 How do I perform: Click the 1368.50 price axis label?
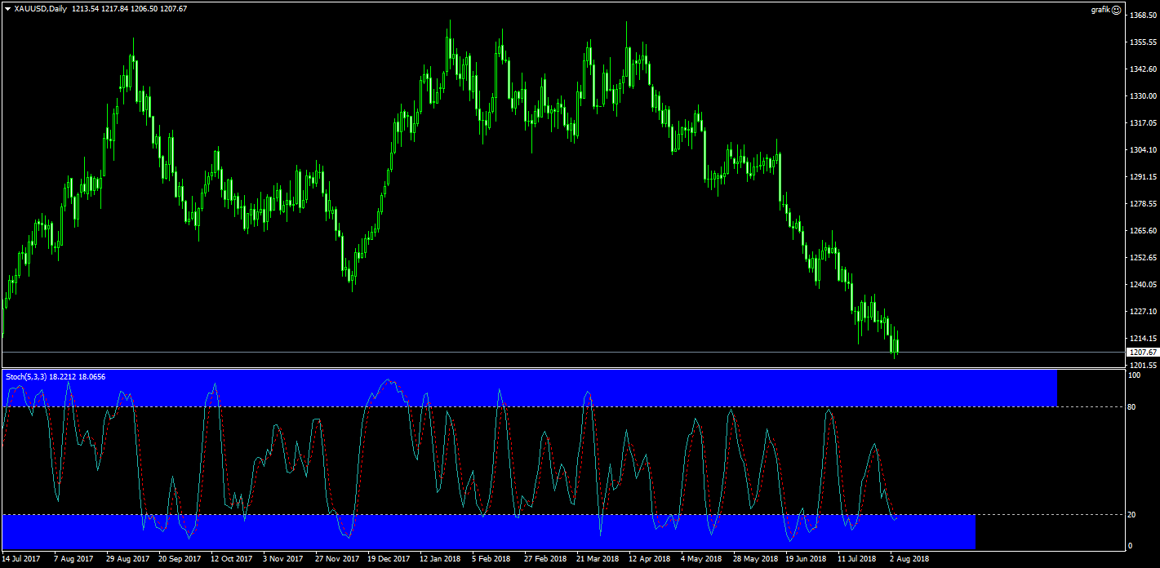[1144, 15]
